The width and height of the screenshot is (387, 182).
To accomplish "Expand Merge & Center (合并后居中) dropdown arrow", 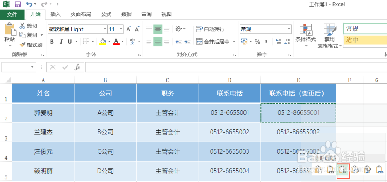I will pos(234,42).
